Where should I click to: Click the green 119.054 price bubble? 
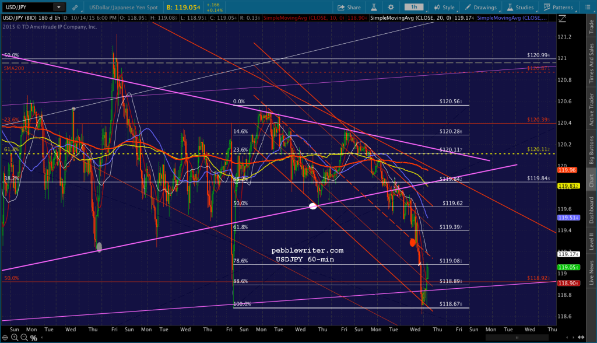568,267
